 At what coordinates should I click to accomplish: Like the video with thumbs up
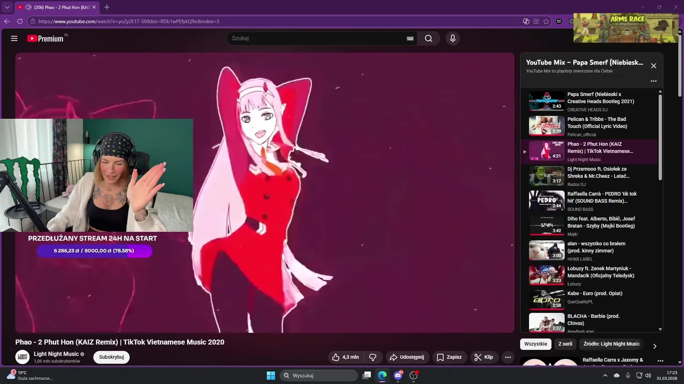point(345,357)
